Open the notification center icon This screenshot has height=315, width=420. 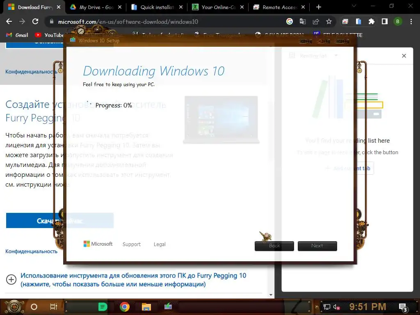[403, 308]
